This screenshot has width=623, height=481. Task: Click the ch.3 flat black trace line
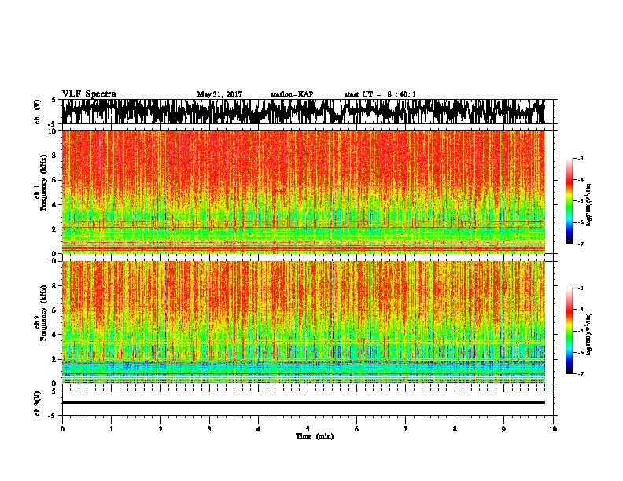tap(303, 402)
